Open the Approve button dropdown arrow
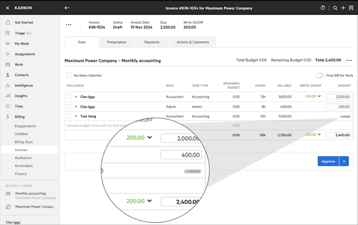 pos(344,161)
